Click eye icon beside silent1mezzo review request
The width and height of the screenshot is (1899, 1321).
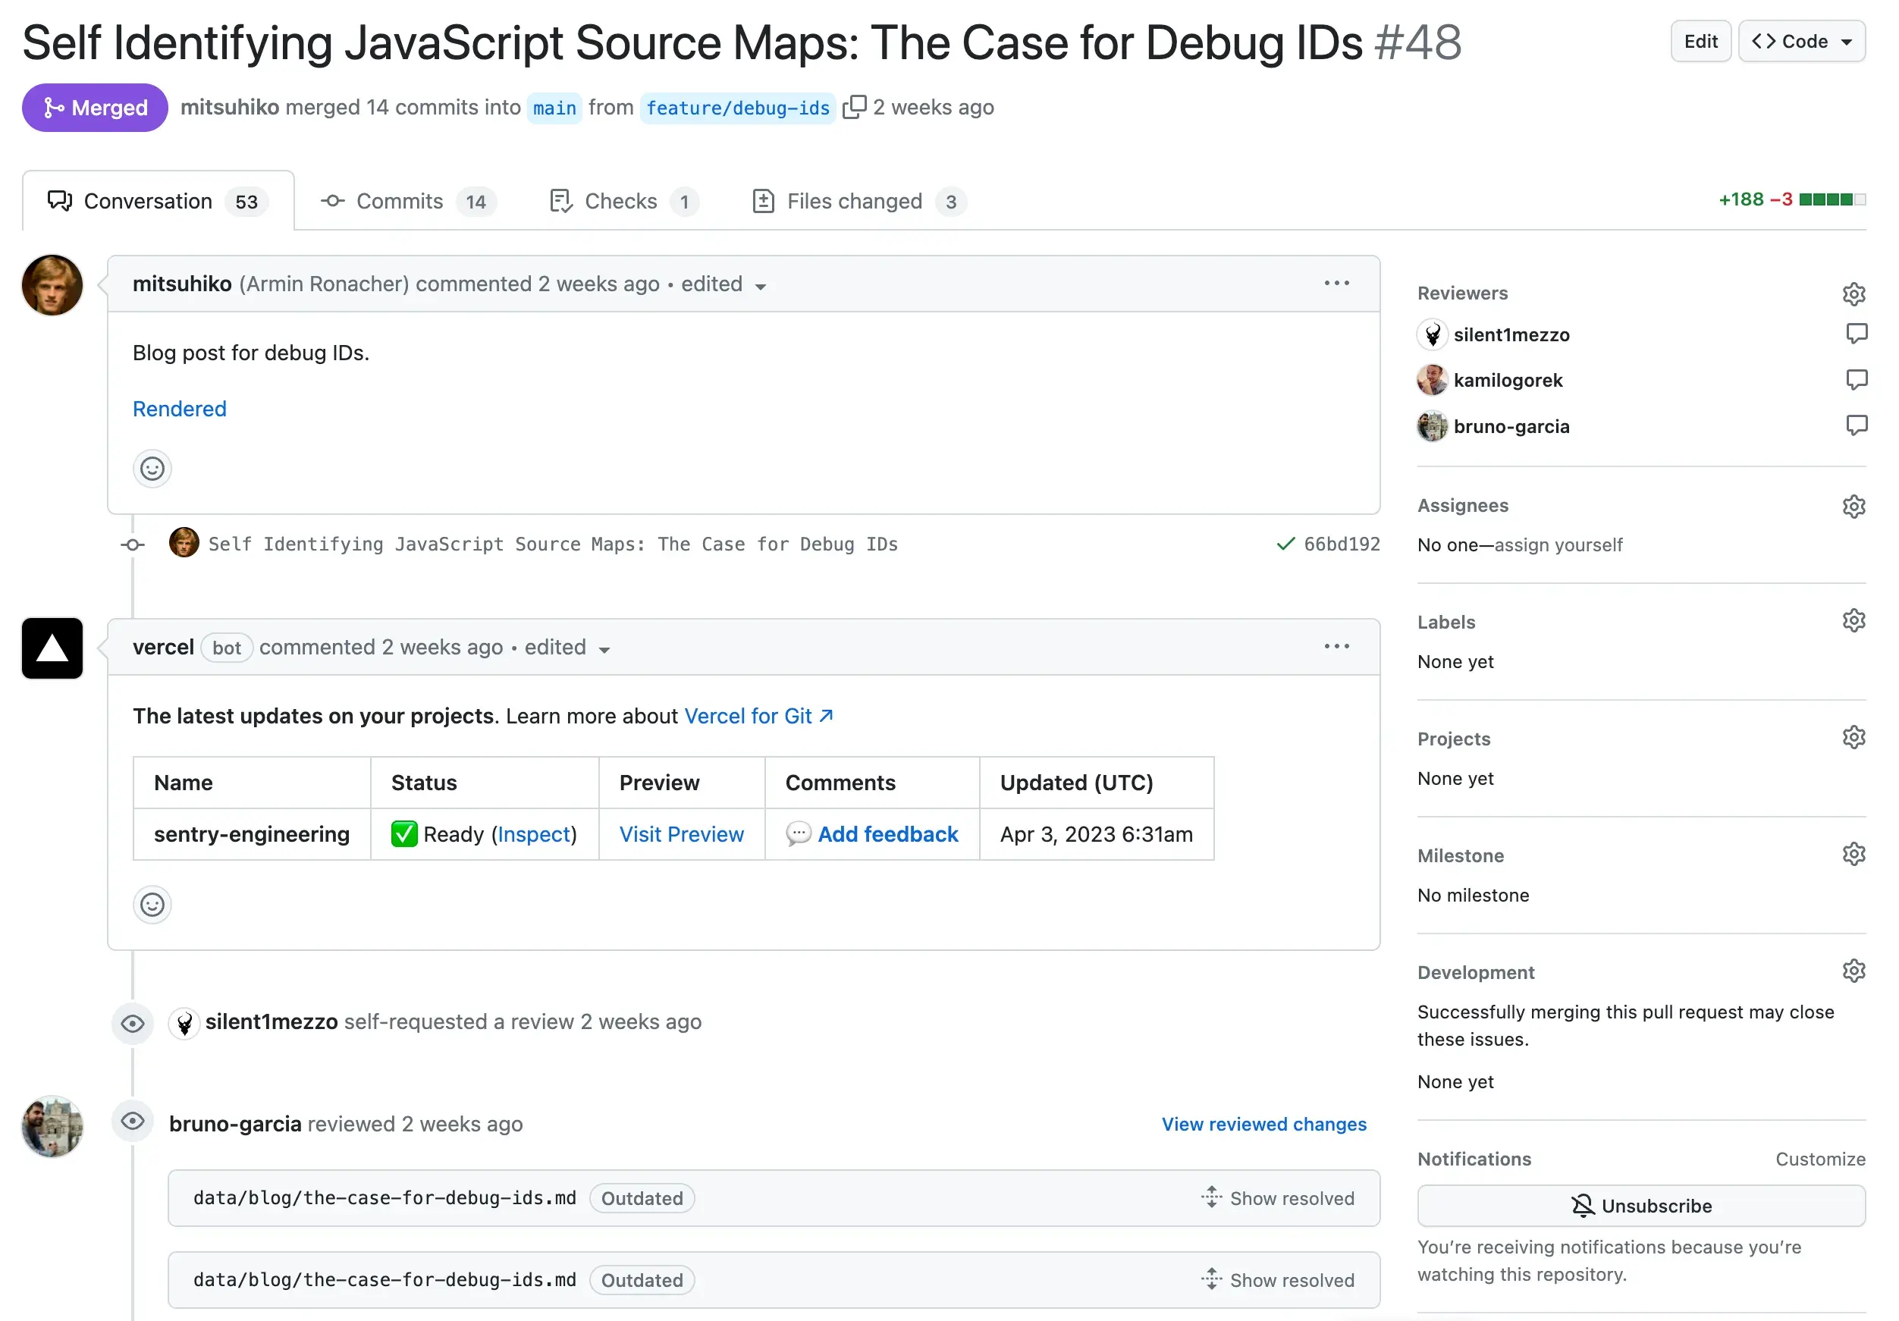(x=132, y=1023)
